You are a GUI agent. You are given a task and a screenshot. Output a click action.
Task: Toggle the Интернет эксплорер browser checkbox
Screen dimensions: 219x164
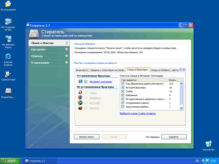(86, 82)
